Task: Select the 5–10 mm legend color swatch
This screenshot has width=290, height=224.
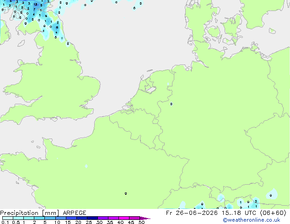Action: (x=50, y=218)
